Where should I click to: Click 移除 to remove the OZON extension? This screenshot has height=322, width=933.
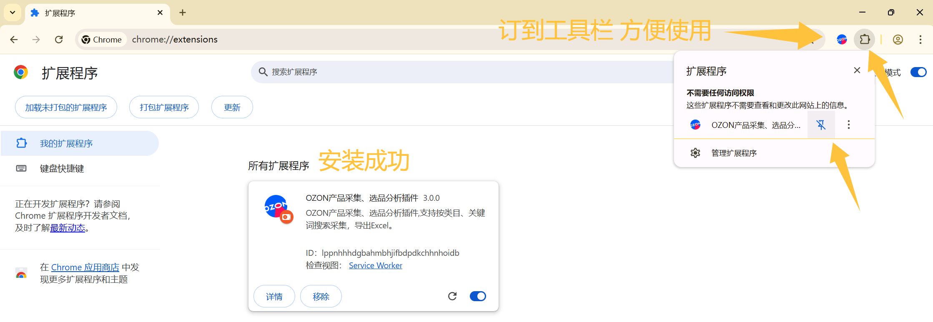point(321,297)
